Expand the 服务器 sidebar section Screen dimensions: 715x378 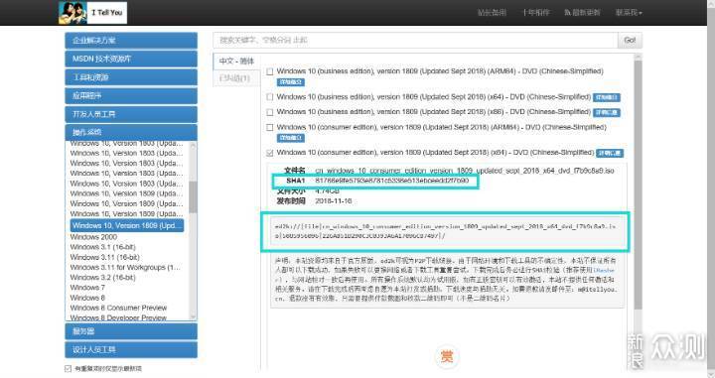(131, 331)
